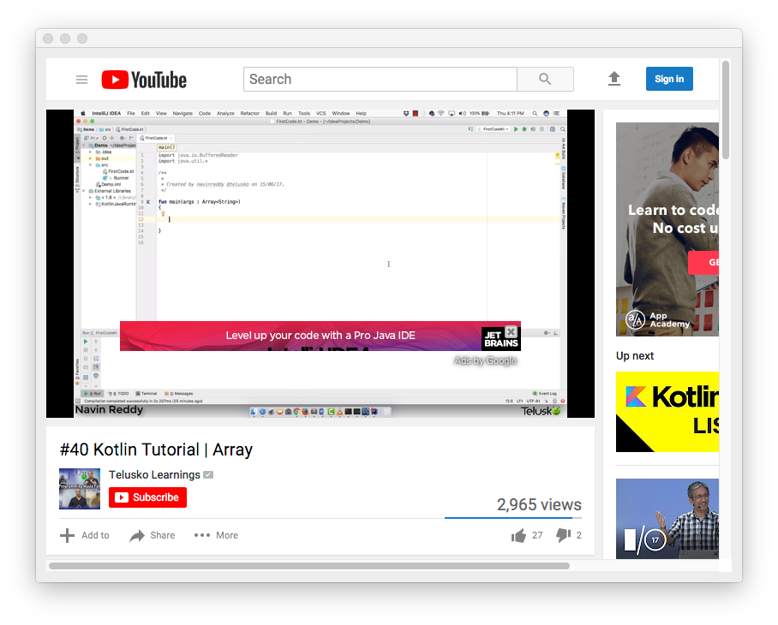Play the video in the player area

point(320,263)
